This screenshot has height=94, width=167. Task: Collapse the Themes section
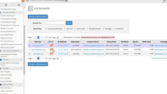pos(21,60)
